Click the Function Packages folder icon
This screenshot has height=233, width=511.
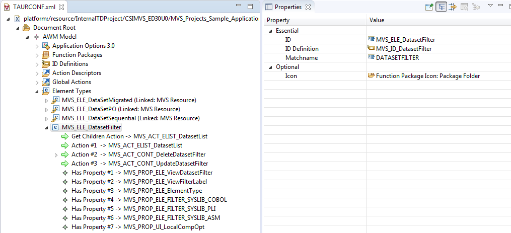click(x=46, y=55)
